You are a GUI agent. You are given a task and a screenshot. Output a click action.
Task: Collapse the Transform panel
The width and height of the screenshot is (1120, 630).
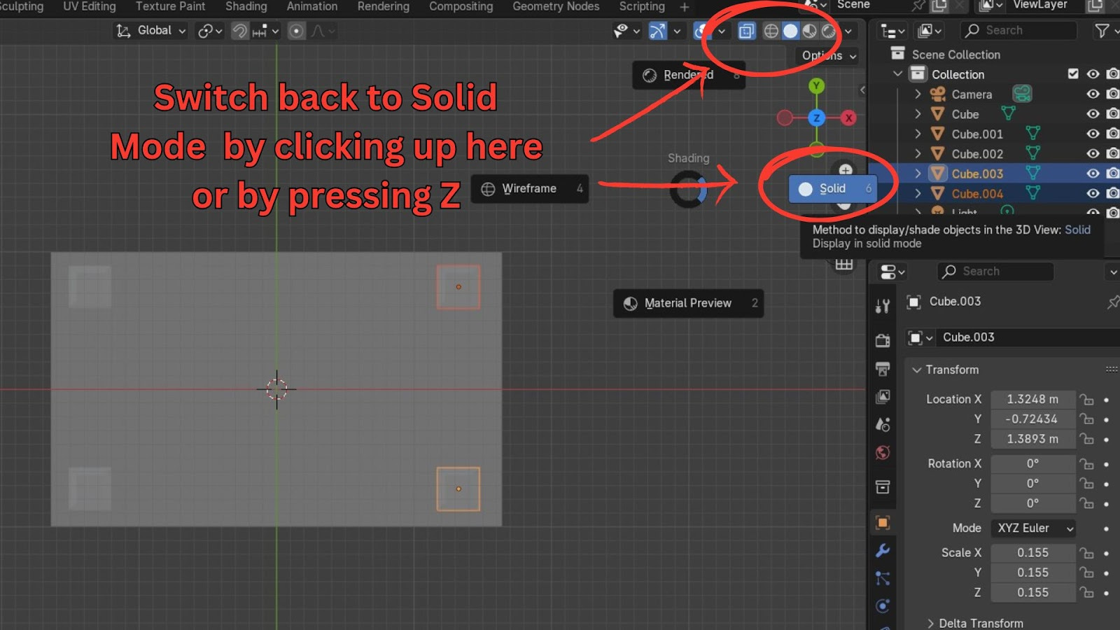click(x=916, y=370)
